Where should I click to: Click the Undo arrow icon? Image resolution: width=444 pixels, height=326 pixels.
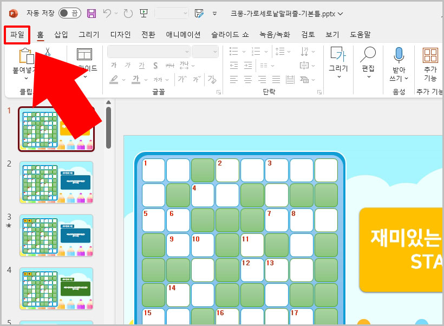coord(107,13)
